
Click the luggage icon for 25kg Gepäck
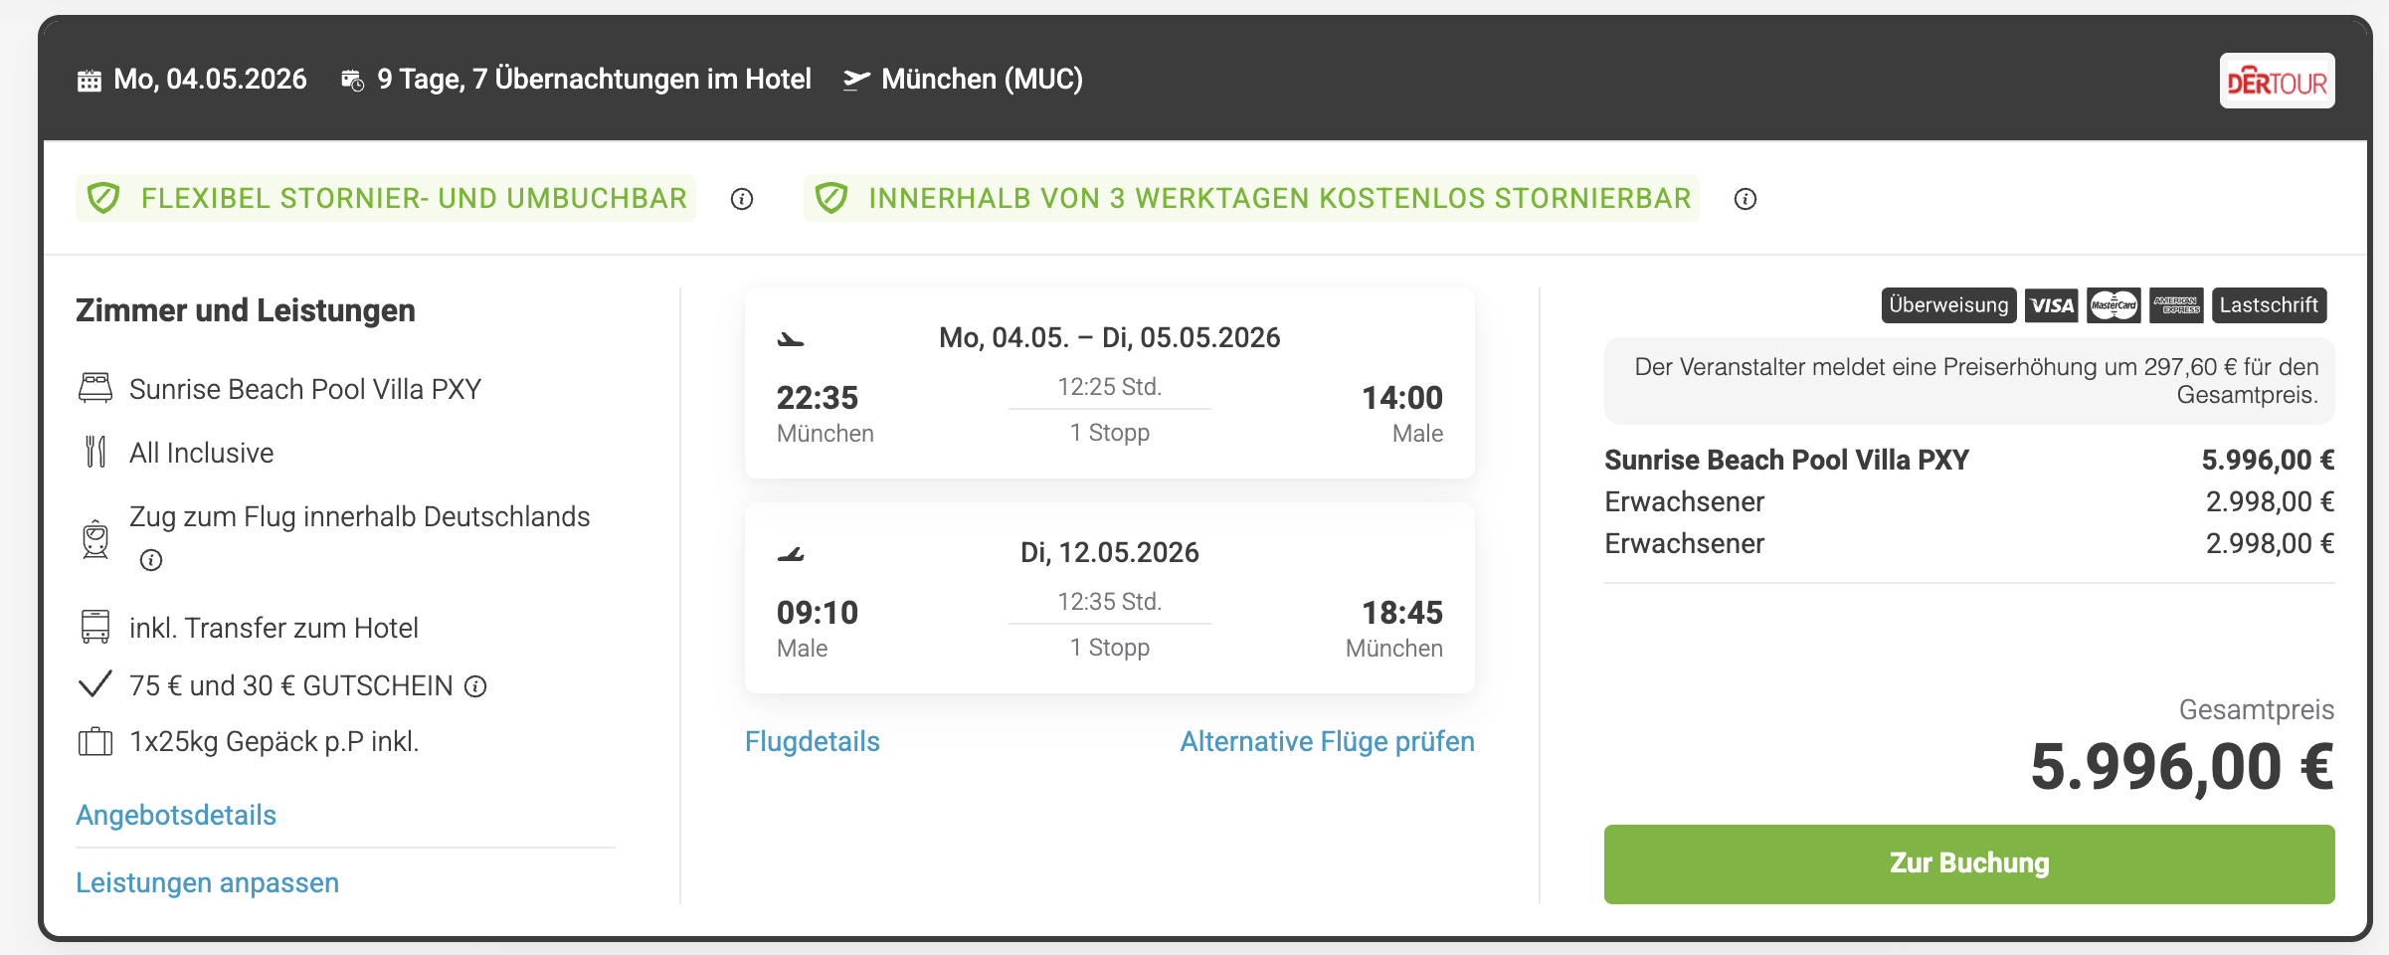click(x=95, y=742)
